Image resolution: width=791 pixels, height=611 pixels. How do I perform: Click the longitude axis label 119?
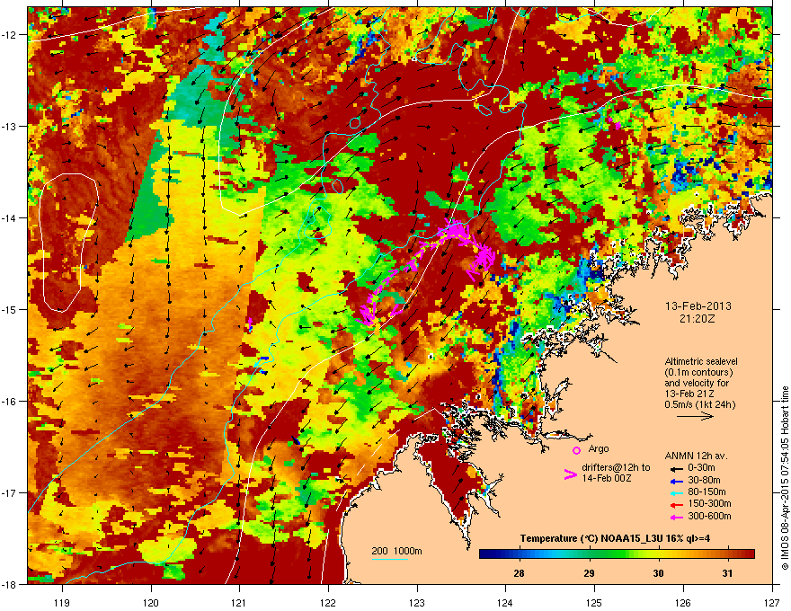click(x=62, y=602)
